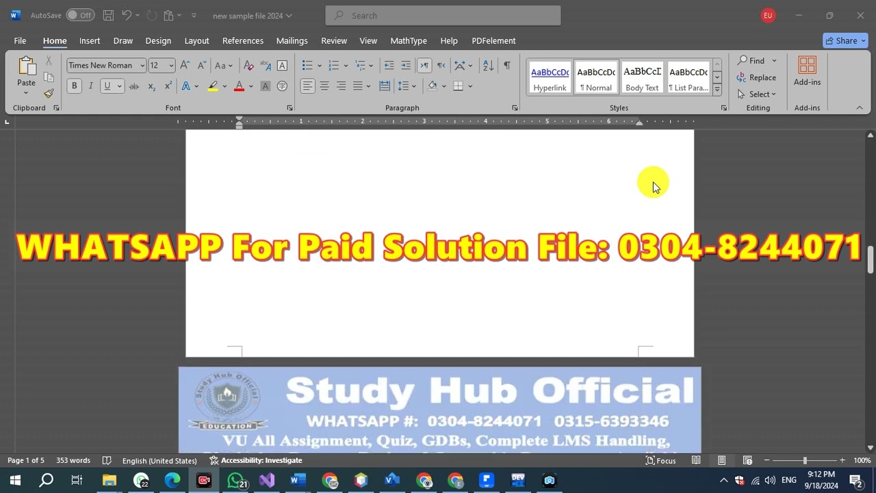Image resolution: width=876 pixels, height=493 pixels.
Task: Expand the Styles gallery more button
Action: pos(717,89)
